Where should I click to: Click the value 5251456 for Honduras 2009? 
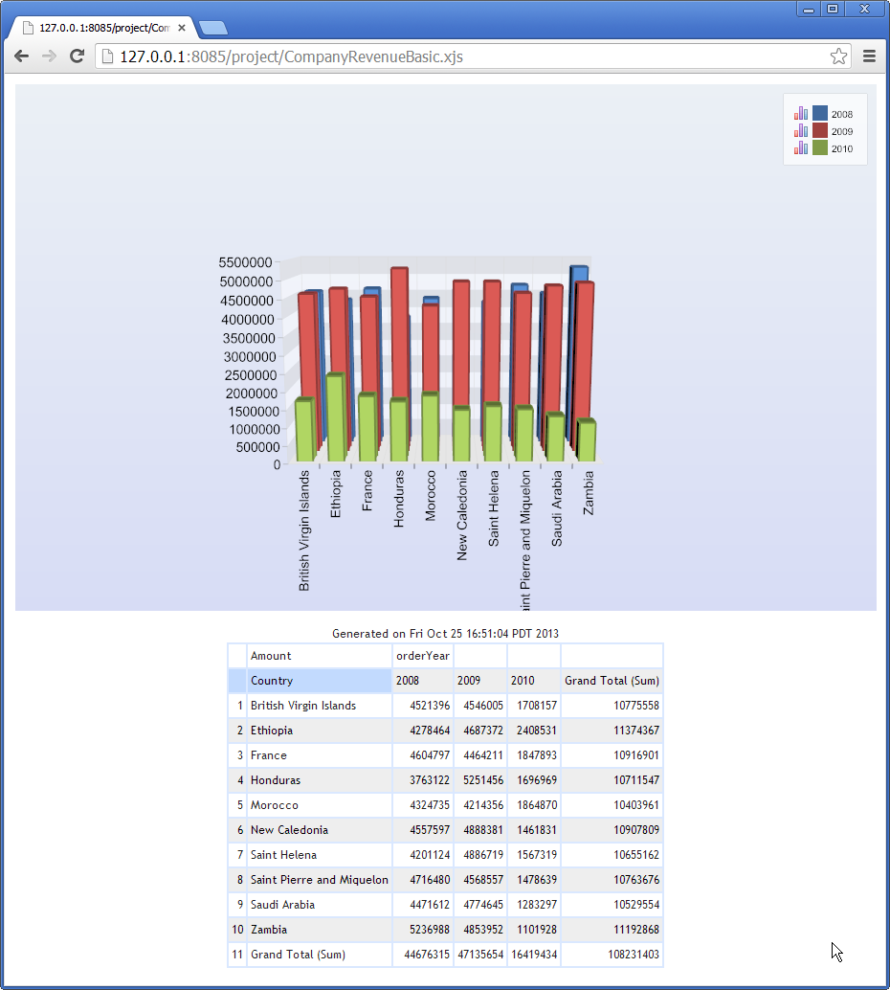tap(483, 780)
